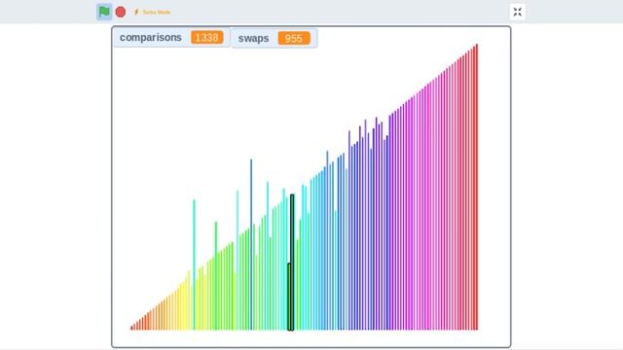
Task: Click the comparisons variable monitor
Action: (x=171, y=37)
